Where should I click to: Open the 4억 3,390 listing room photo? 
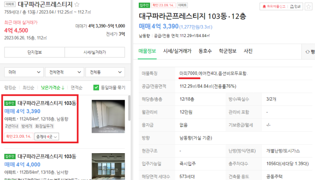[x=108, y=116]
